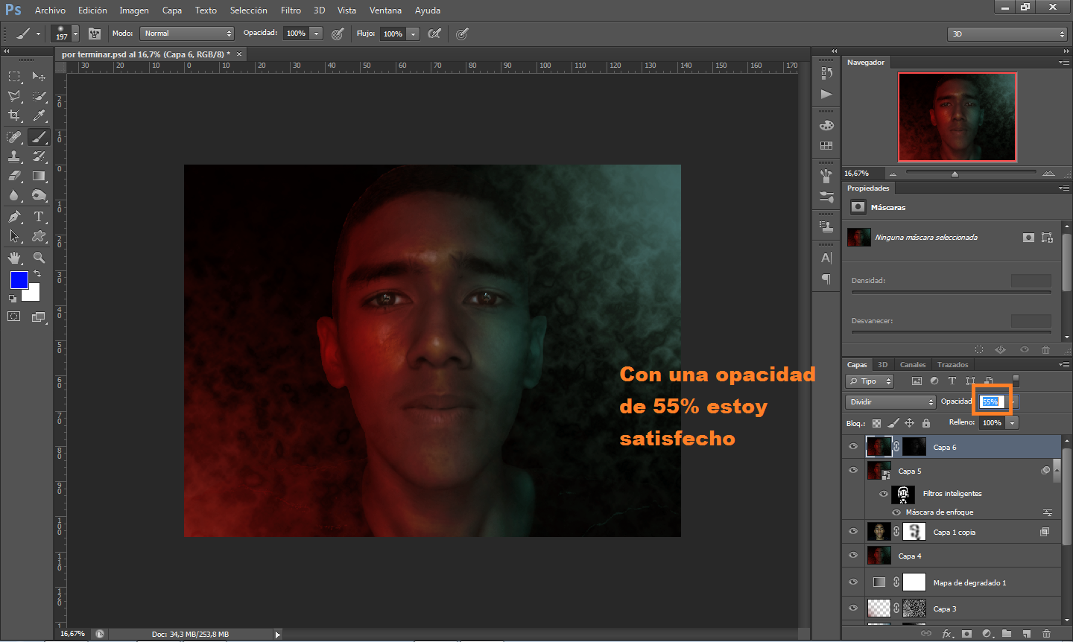Select the History Brush tool

[x=39, y=156]
